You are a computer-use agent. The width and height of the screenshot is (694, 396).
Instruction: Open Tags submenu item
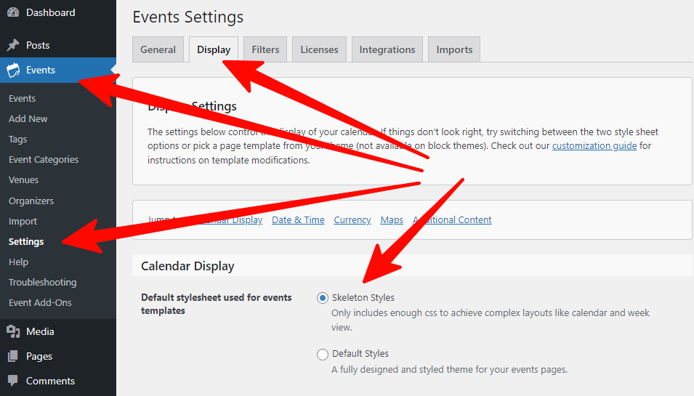pos(17,139)
